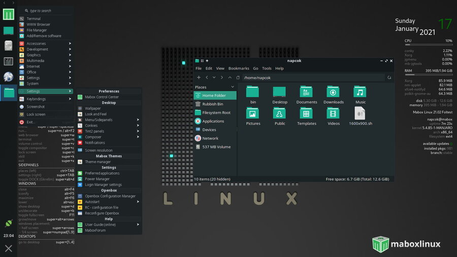
Task: Open the Tools menu
Action: click(267, 68)
